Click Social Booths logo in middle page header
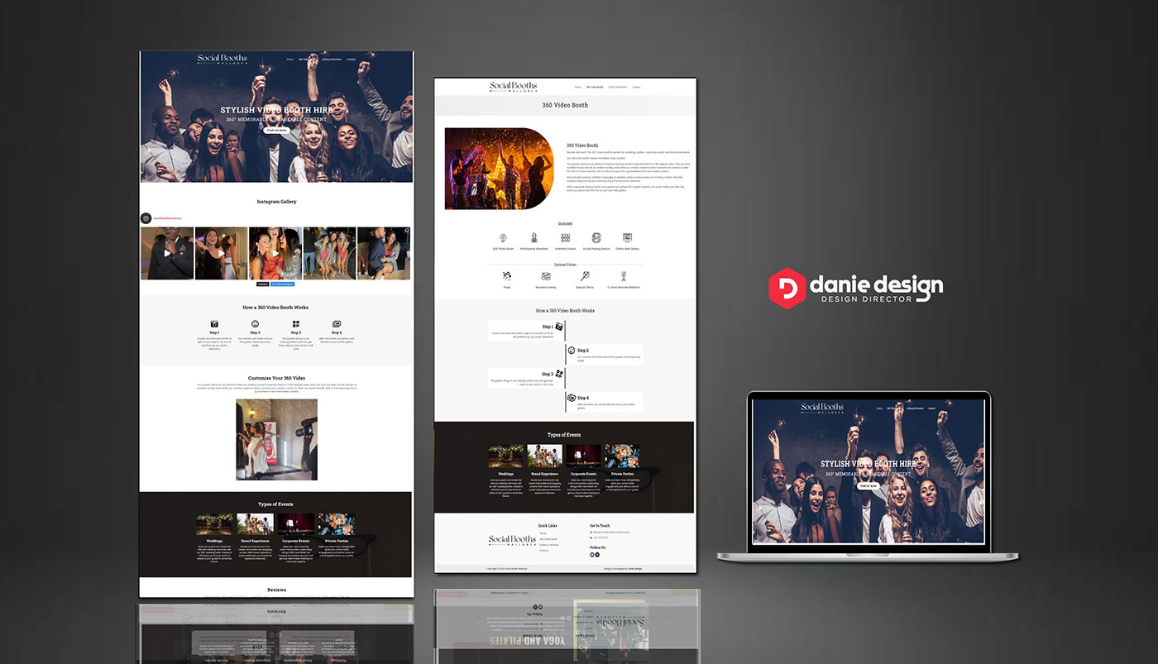 (514, 87)
